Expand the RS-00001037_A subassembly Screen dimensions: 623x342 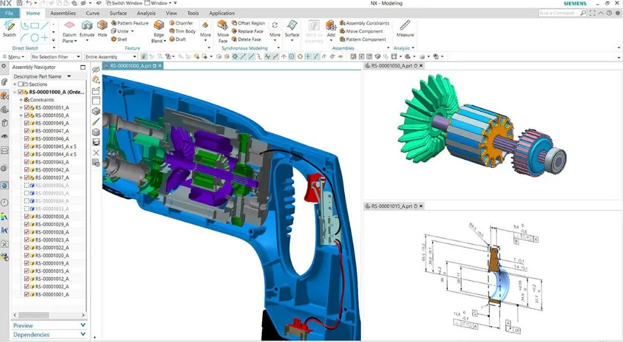pos(21,178)
